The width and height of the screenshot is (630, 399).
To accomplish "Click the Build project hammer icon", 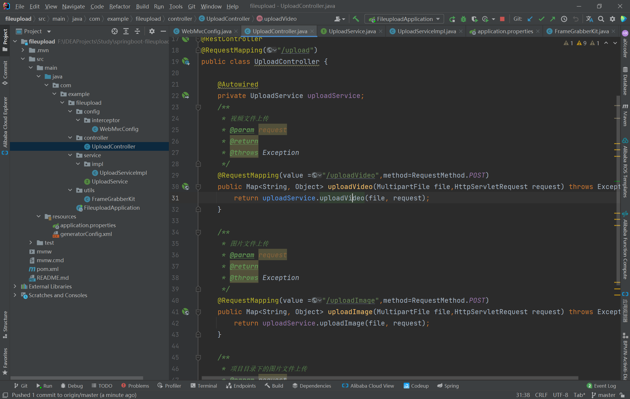I will coord(356,19).
